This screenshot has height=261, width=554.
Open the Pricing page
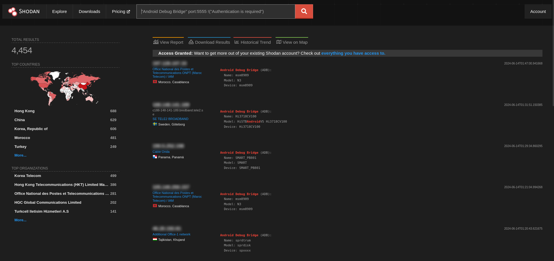(121, 12)
